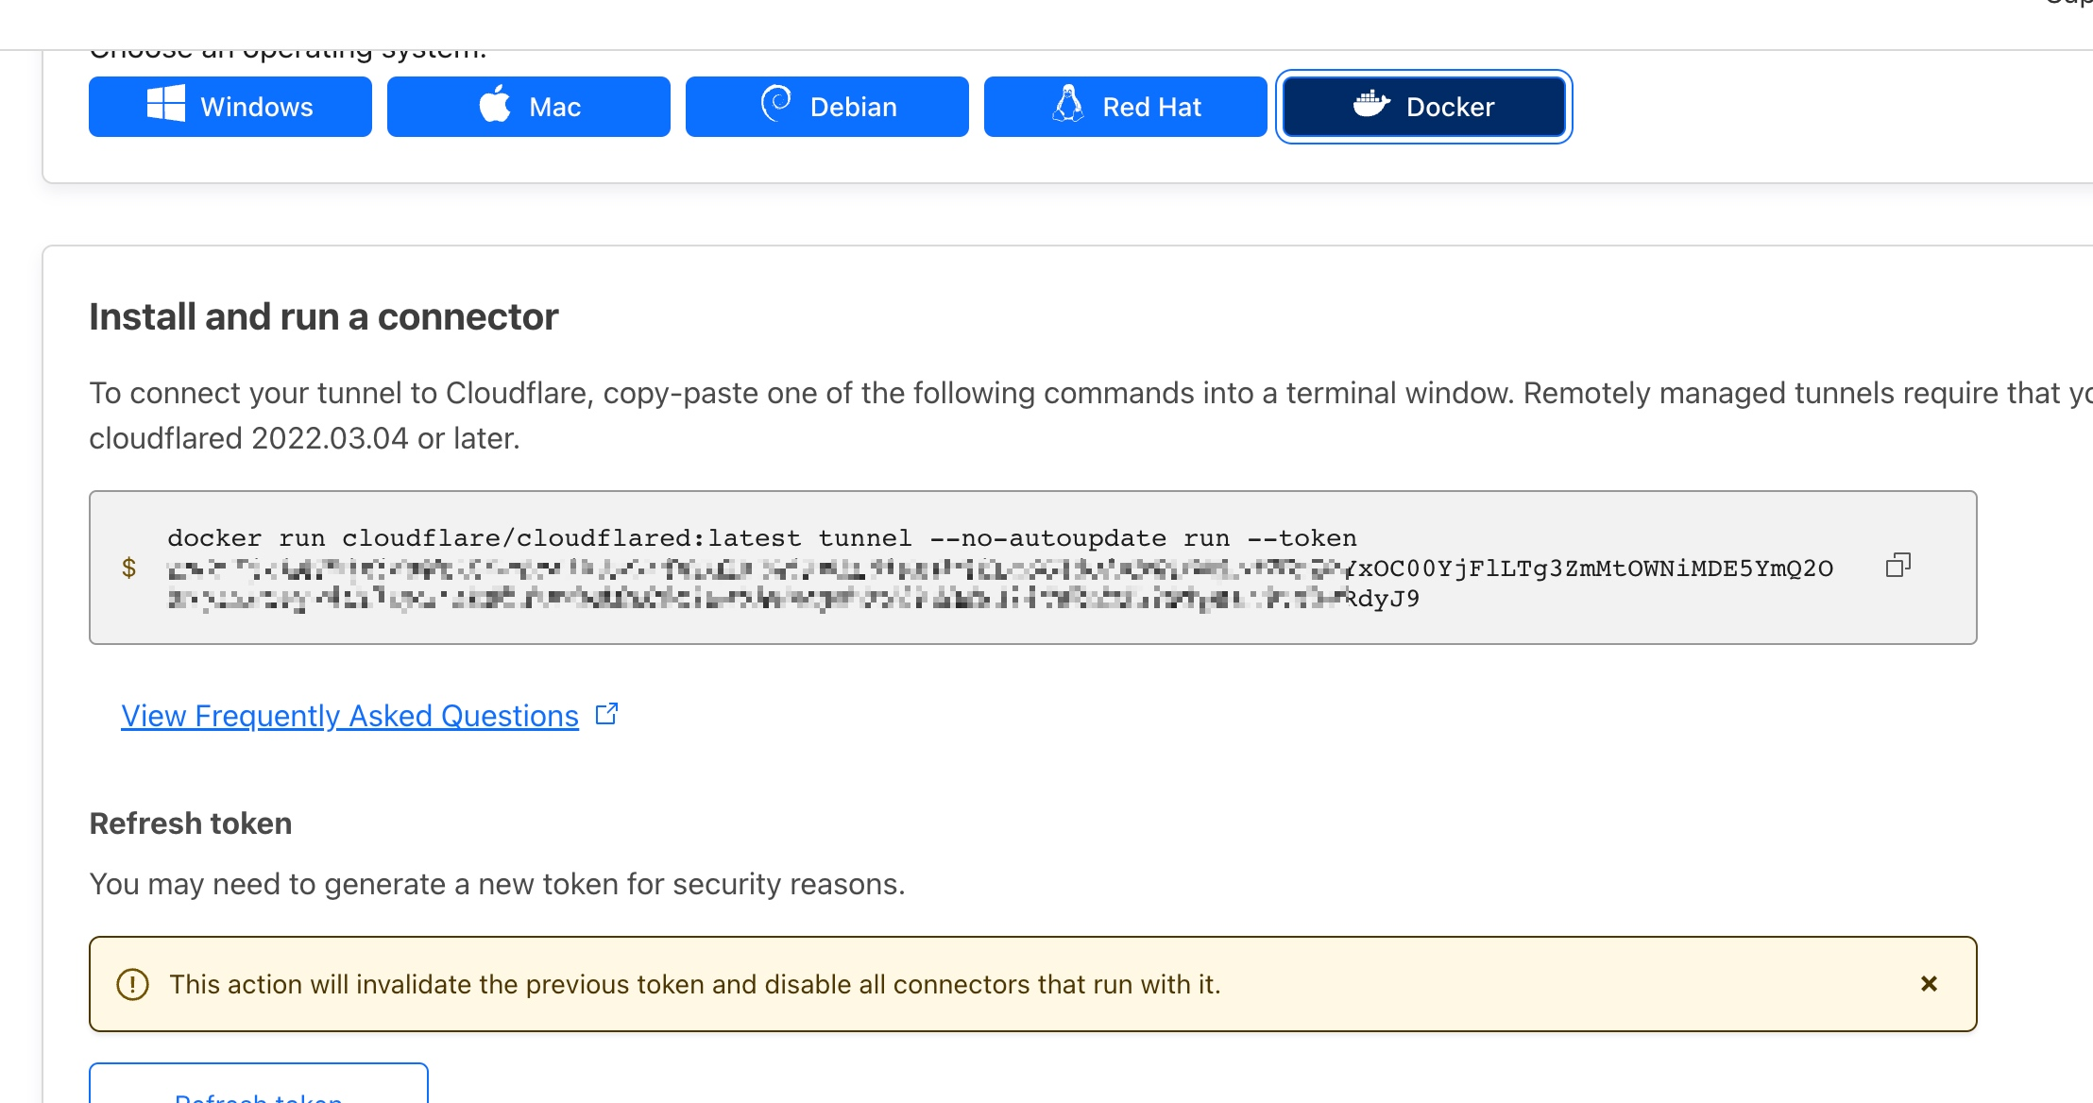Click the docker run command text
Screen dimensions: 2093x1103
pos(761,538)
